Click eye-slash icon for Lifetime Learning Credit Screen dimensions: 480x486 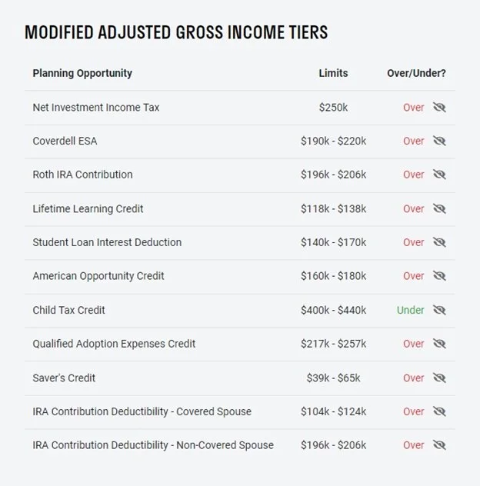439,208
